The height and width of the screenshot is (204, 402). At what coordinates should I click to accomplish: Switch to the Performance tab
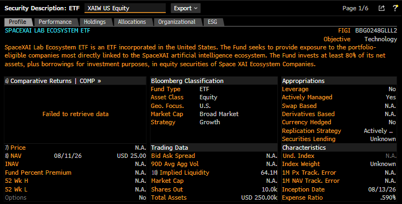(55, 22)
